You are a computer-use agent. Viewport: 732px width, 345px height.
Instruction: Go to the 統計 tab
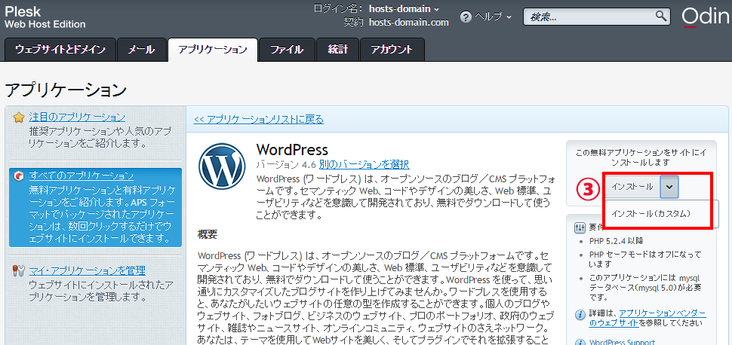(x=337, y=50)
